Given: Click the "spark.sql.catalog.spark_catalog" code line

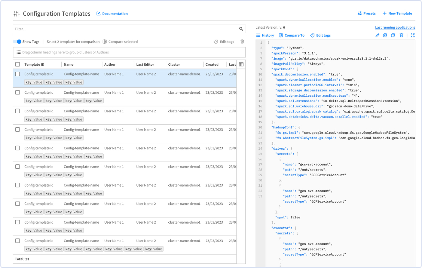Looking at the screenshot, I should pyautogui.click(x=345, y=112).
